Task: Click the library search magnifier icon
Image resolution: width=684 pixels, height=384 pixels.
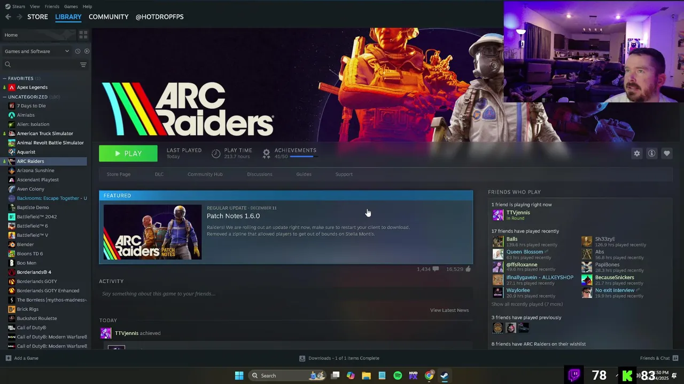Action: [7, 65]
